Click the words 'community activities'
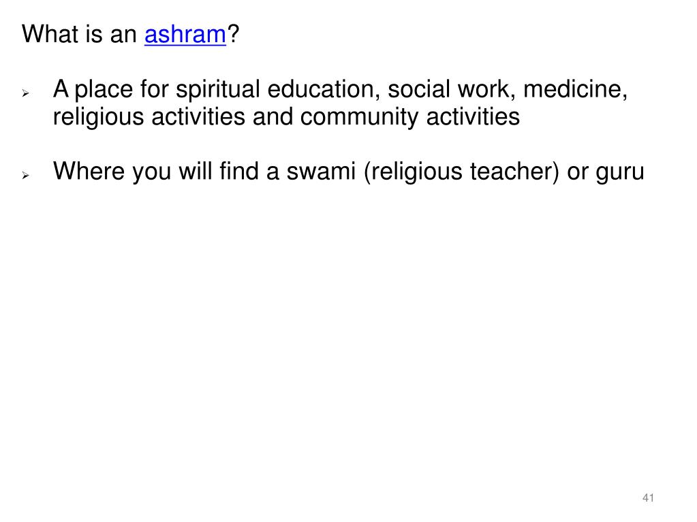Image resolution: width=697 pixels, height=522 pixels. [410, 118]
